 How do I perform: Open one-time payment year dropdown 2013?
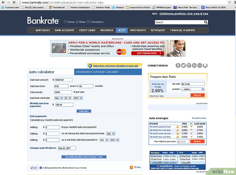(x=114, y=140)
